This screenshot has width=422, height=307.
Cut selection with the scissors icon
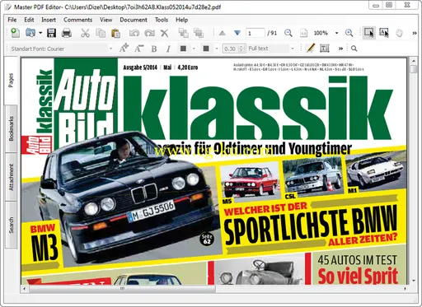point(85,33)
